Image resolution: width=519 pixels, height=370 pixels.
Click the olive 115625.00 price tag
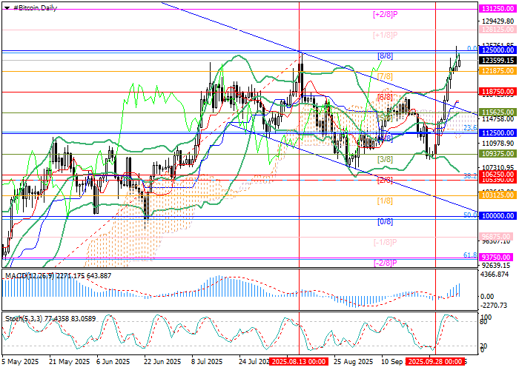[497, 112]
